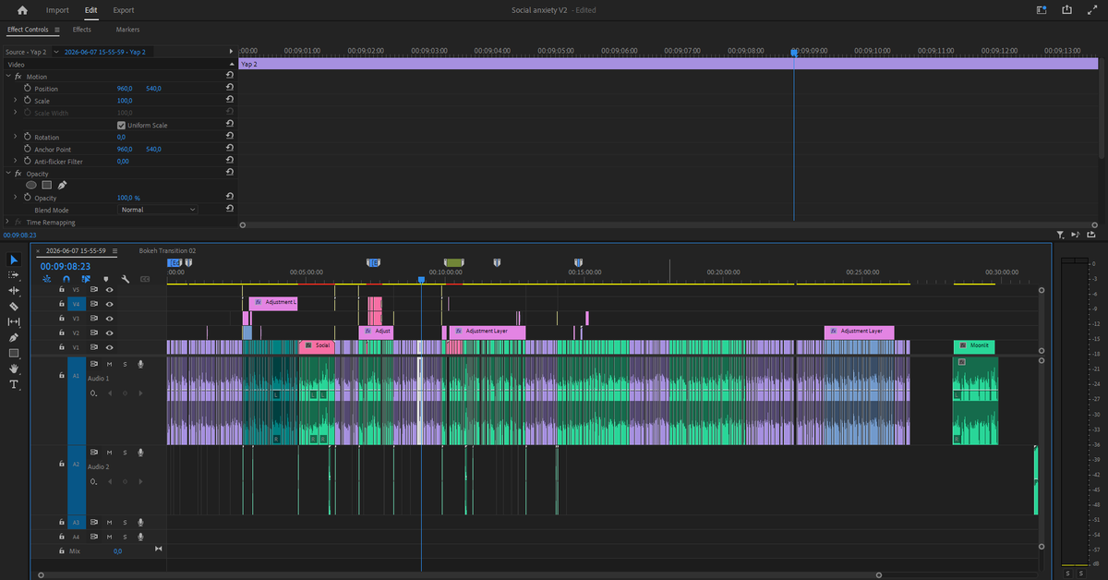The width and height of the screenshot is (1108, 580).
Task: Select the Razor tool
Action: [14, 306]
